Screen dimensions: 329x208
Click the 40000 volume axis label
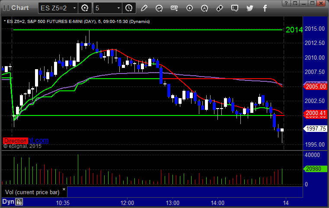(x=313, y=155)
